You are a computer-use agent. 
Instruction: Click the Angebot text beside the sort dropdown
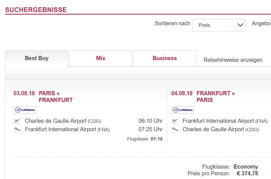(x=261, y=23)
